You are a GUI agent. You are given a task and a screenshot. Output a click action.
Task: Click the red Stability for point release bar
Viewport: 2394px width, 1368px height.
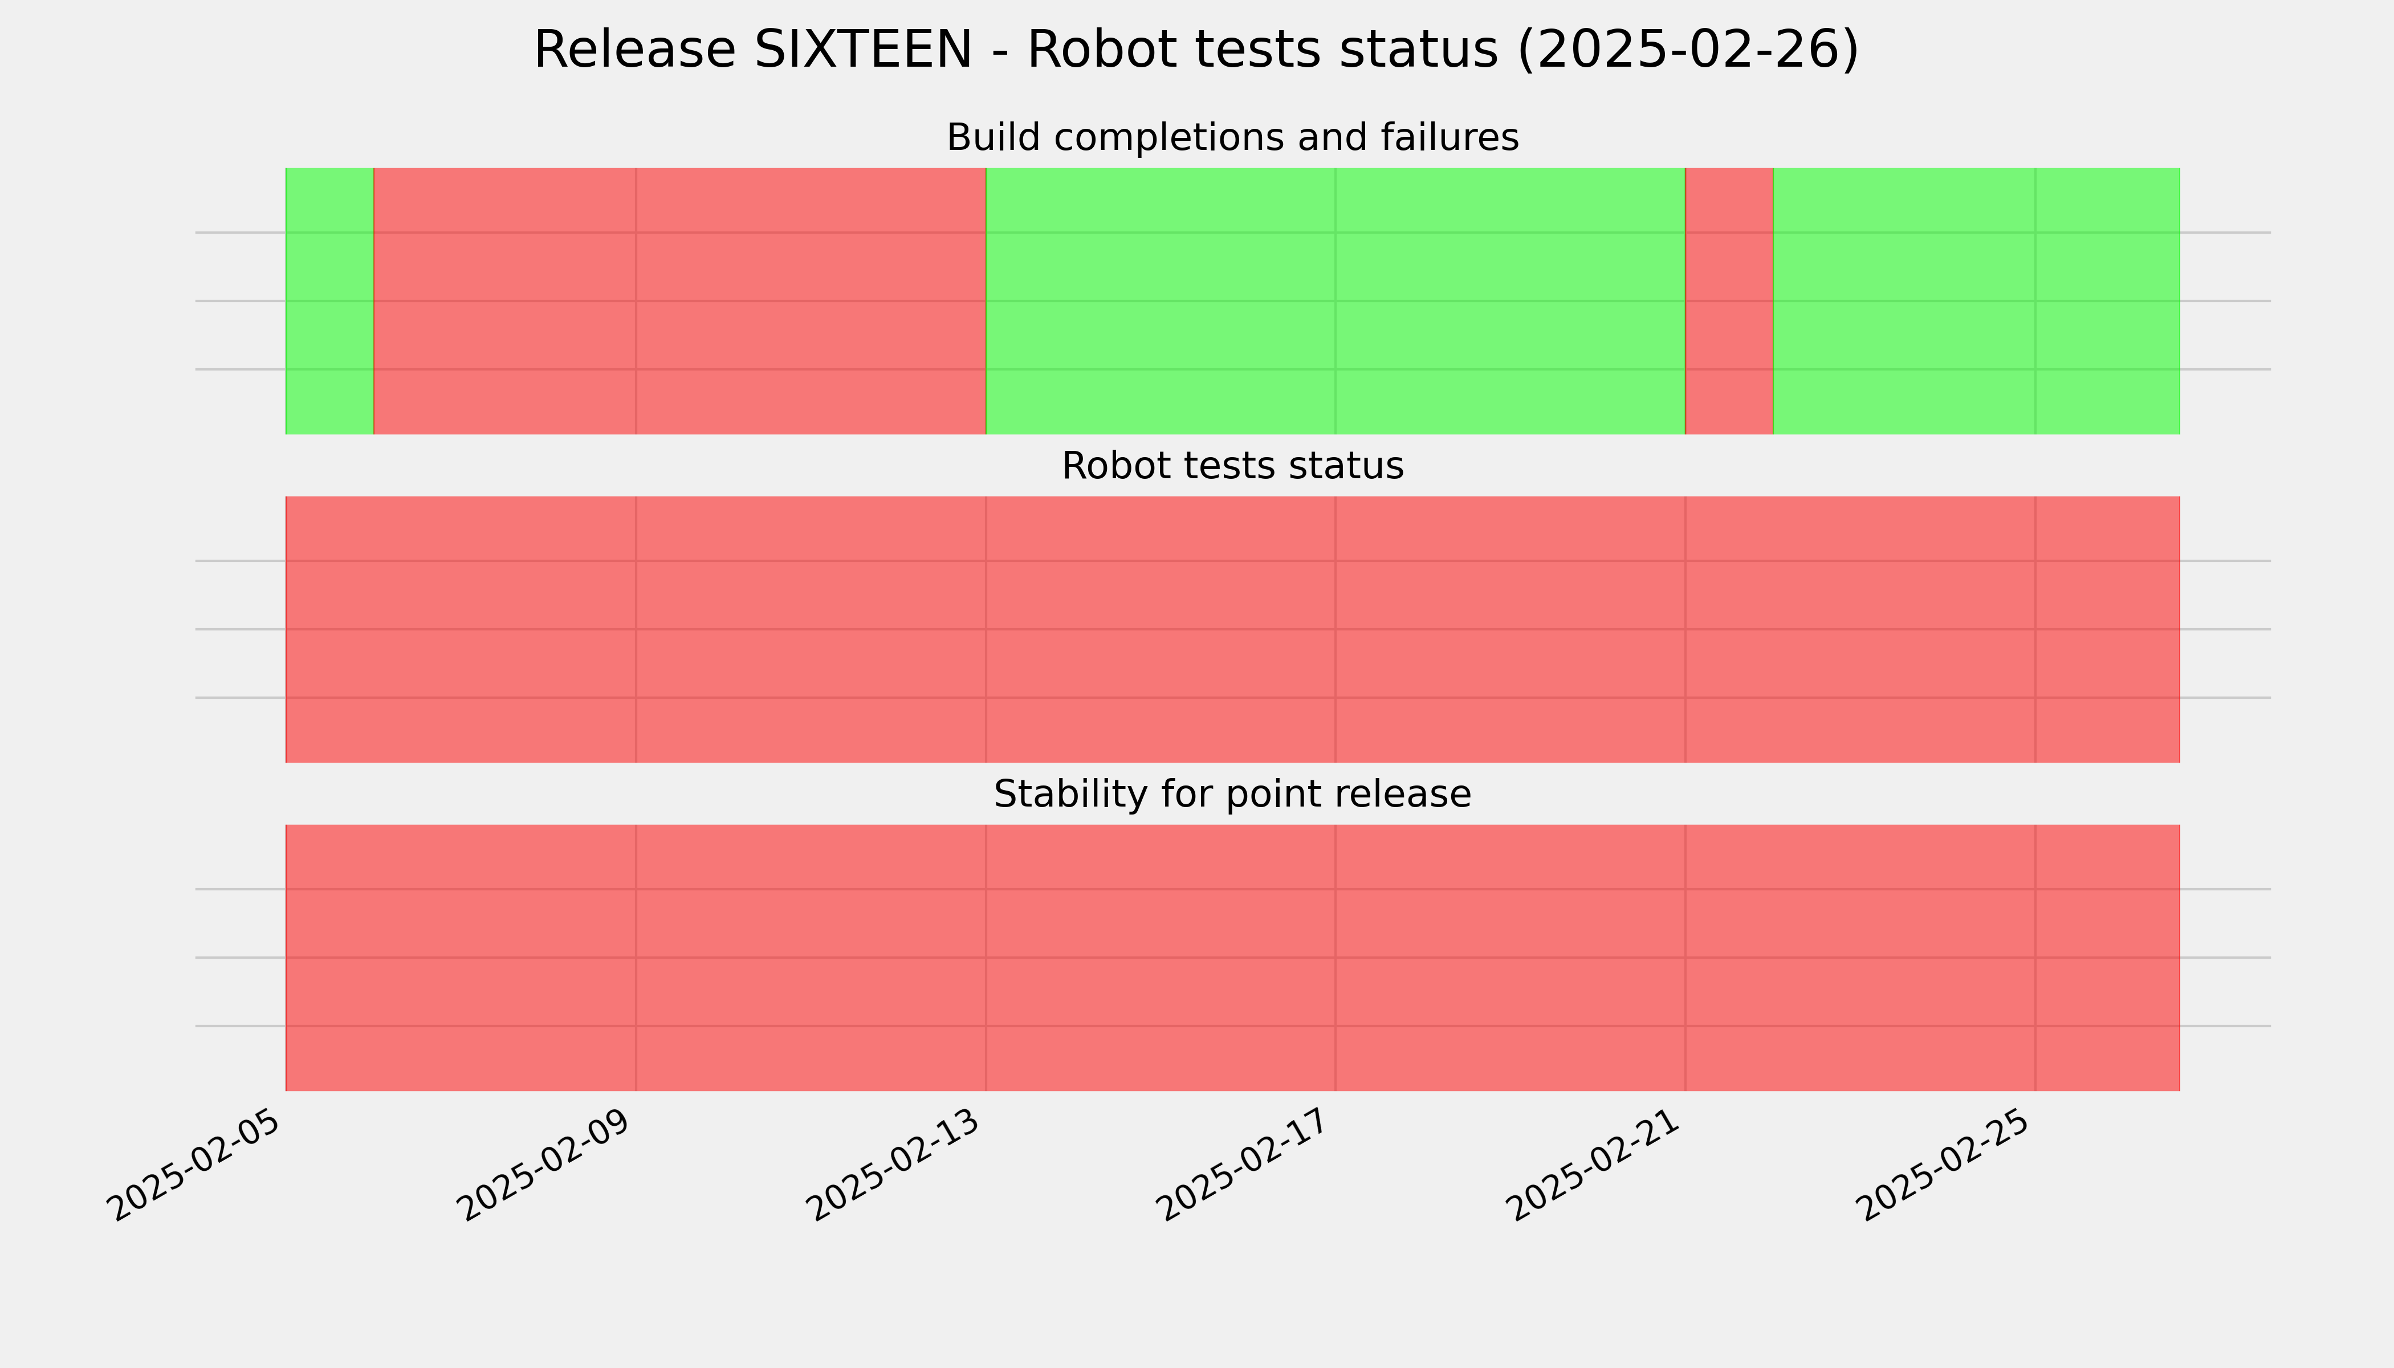pyautogui.click(x=1233, y=958)
